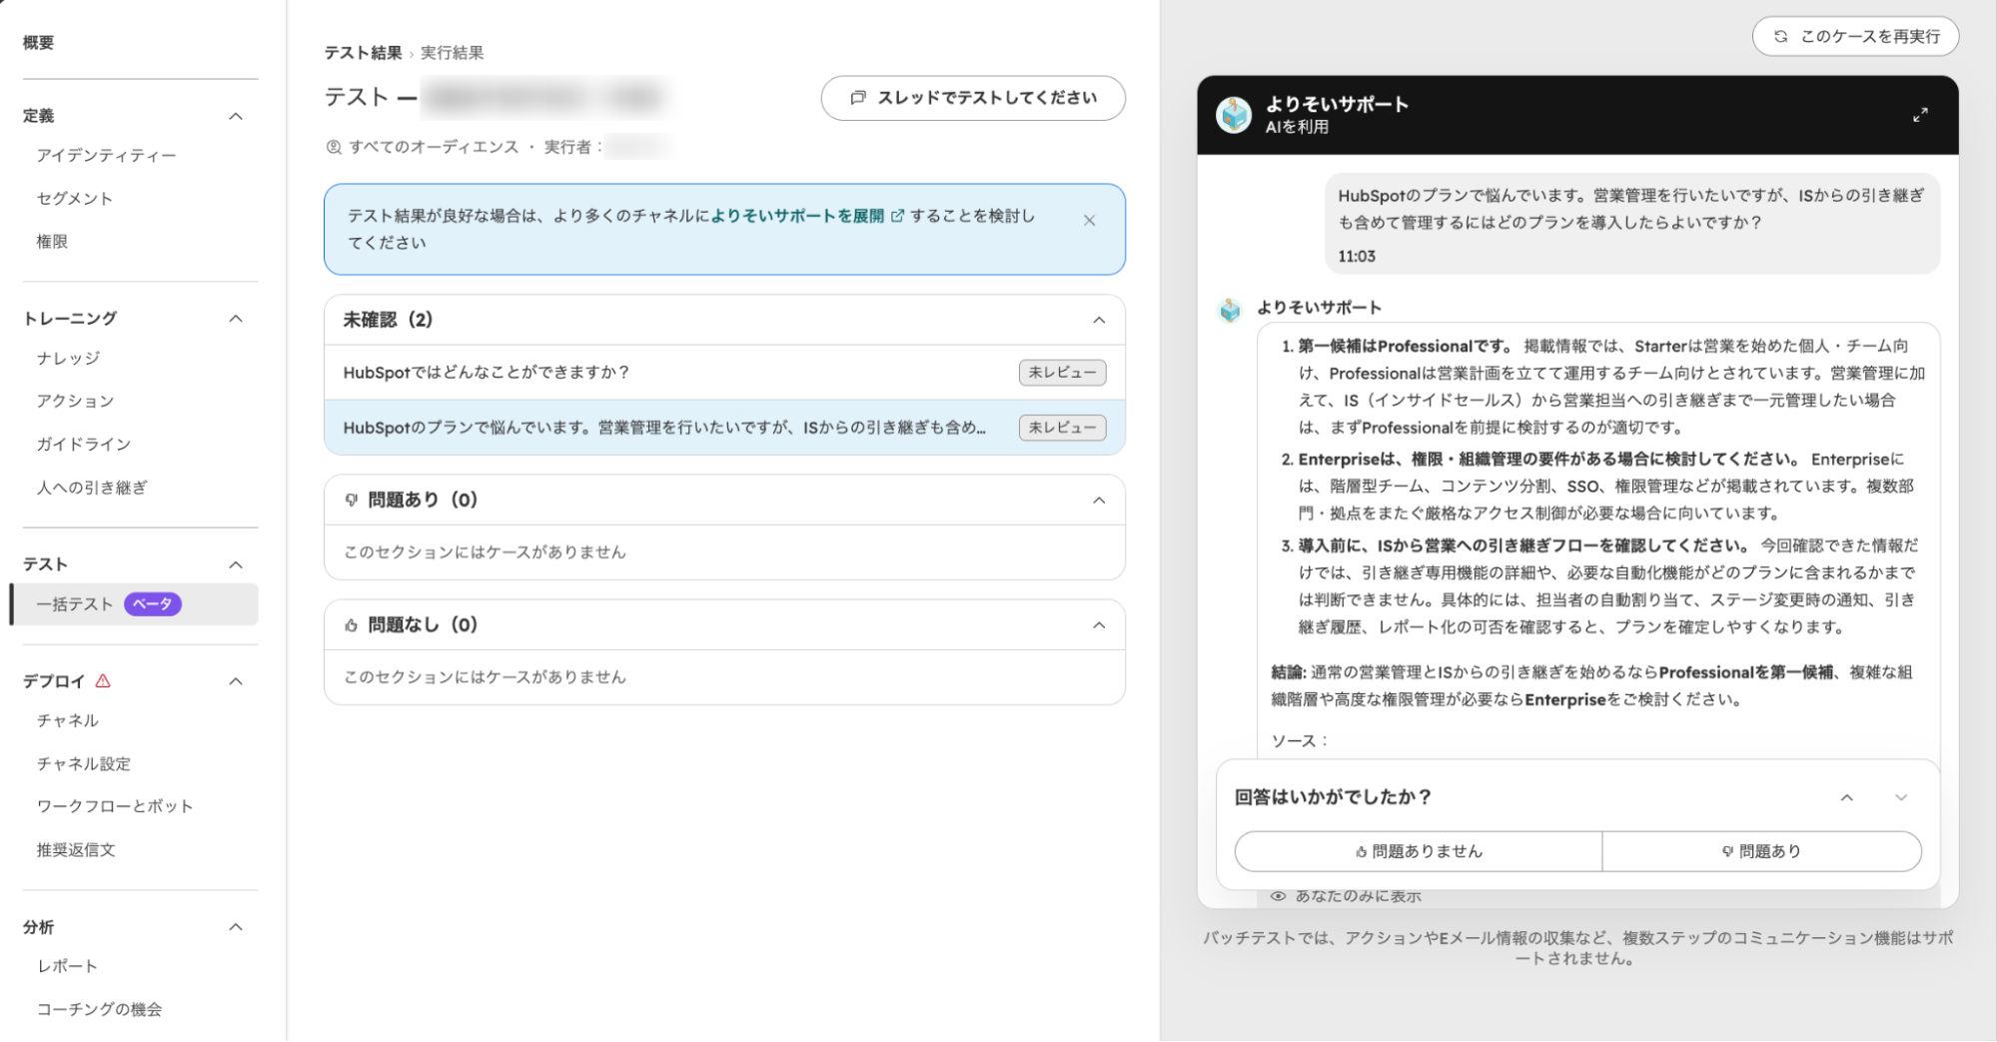Mark the answer as 問題あり
Viewport: 1997px width, 1042px height.
pos(1761,851)
